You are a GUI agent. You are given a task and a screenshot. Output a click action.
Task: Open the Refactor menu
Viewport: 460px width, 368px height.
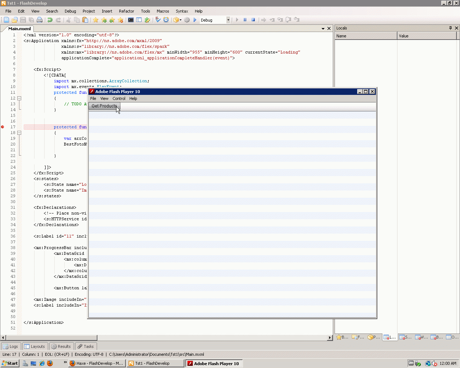(x=126, y=11)
